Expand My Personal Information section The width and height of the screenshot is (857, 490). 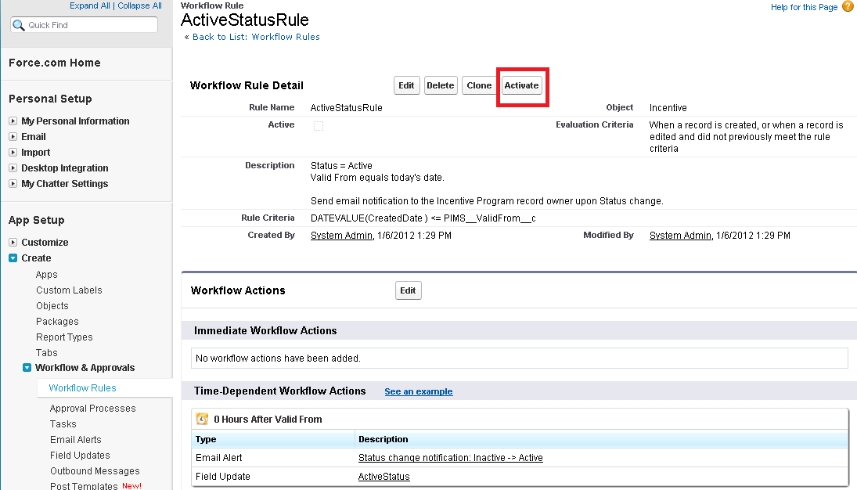13,121
